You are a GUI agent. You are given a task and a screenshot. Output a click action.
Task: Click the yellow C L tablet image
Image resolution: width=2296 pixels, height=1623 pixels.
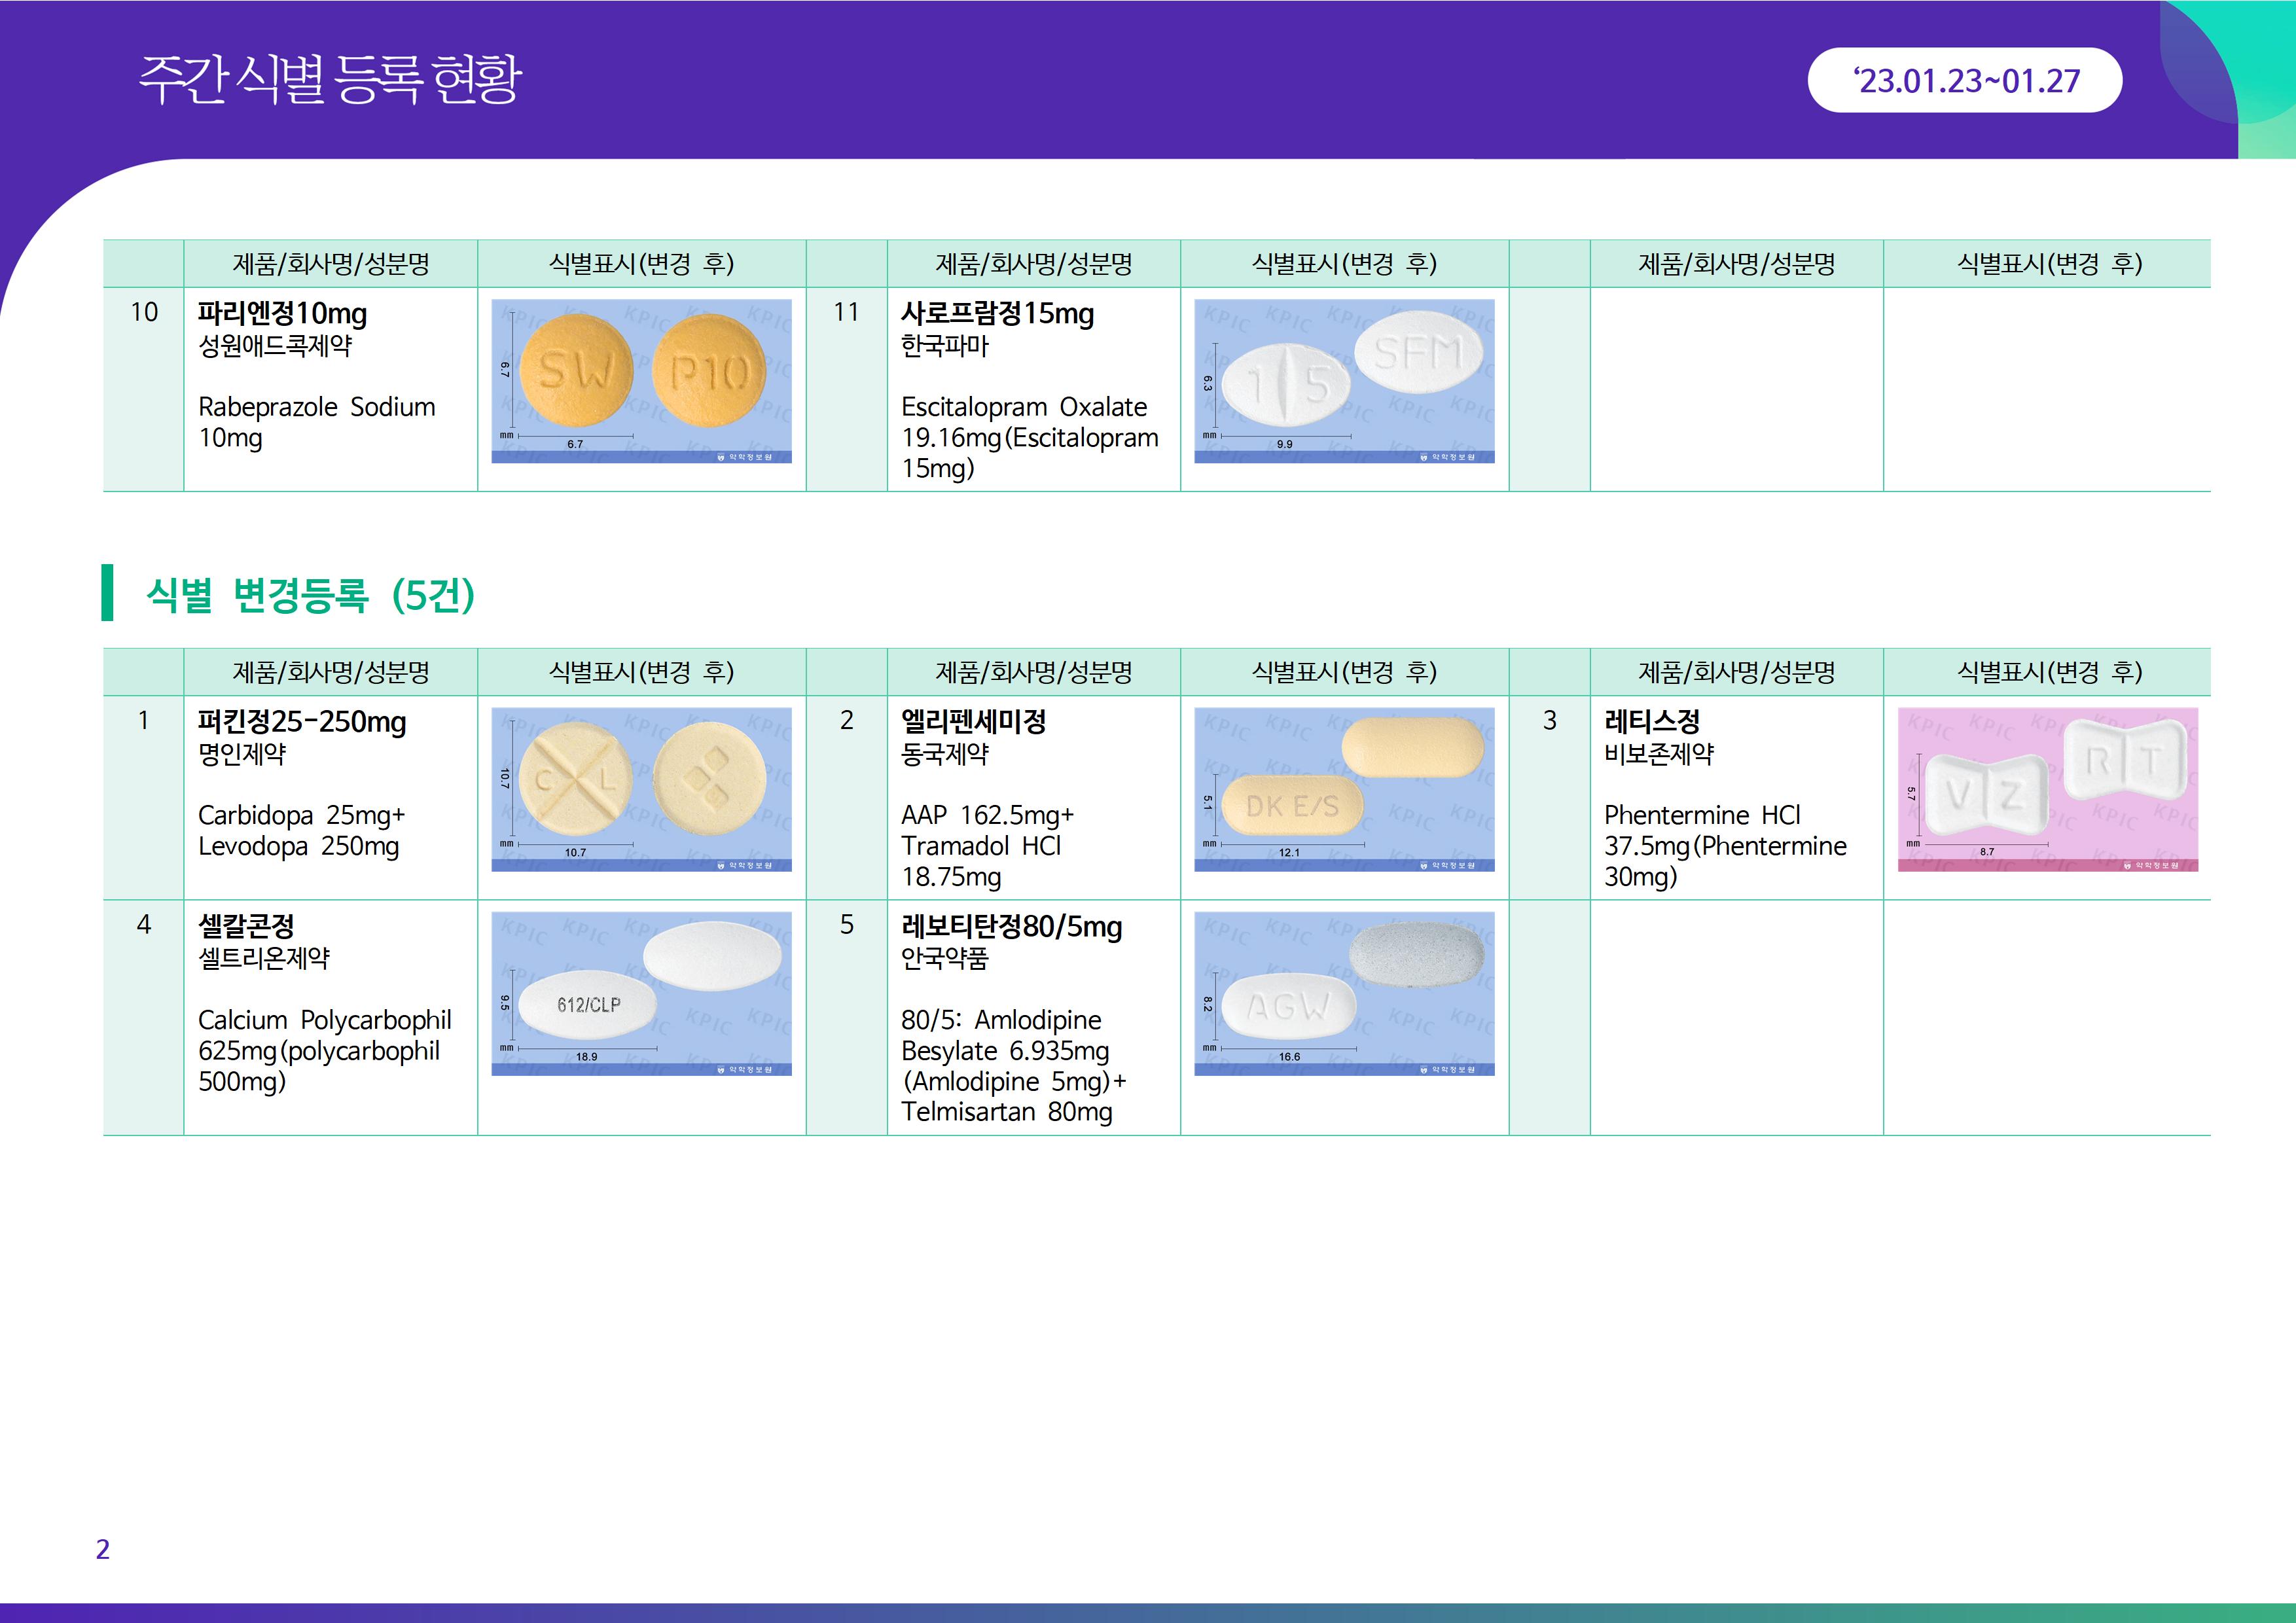click(641, 789)
